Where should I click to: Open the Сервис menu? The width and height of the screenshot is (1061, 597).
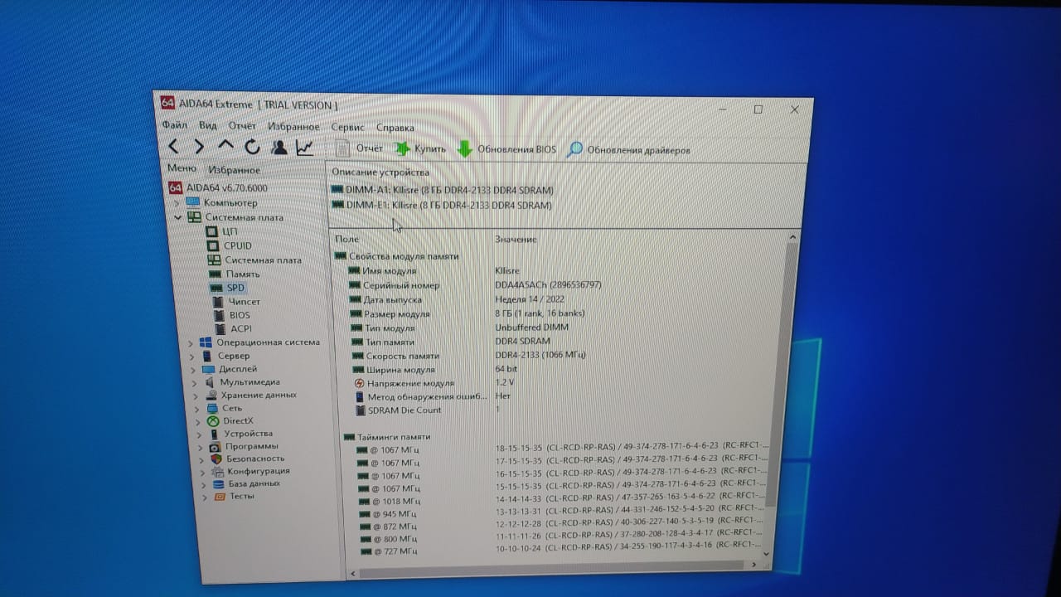pos(347,128)
